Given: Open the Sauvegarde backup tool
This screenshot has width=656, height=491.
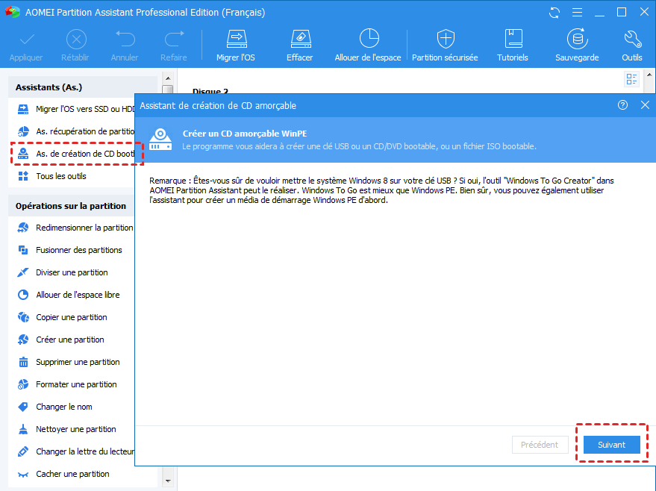Looking at the screenshot, I should click(578, 46).
